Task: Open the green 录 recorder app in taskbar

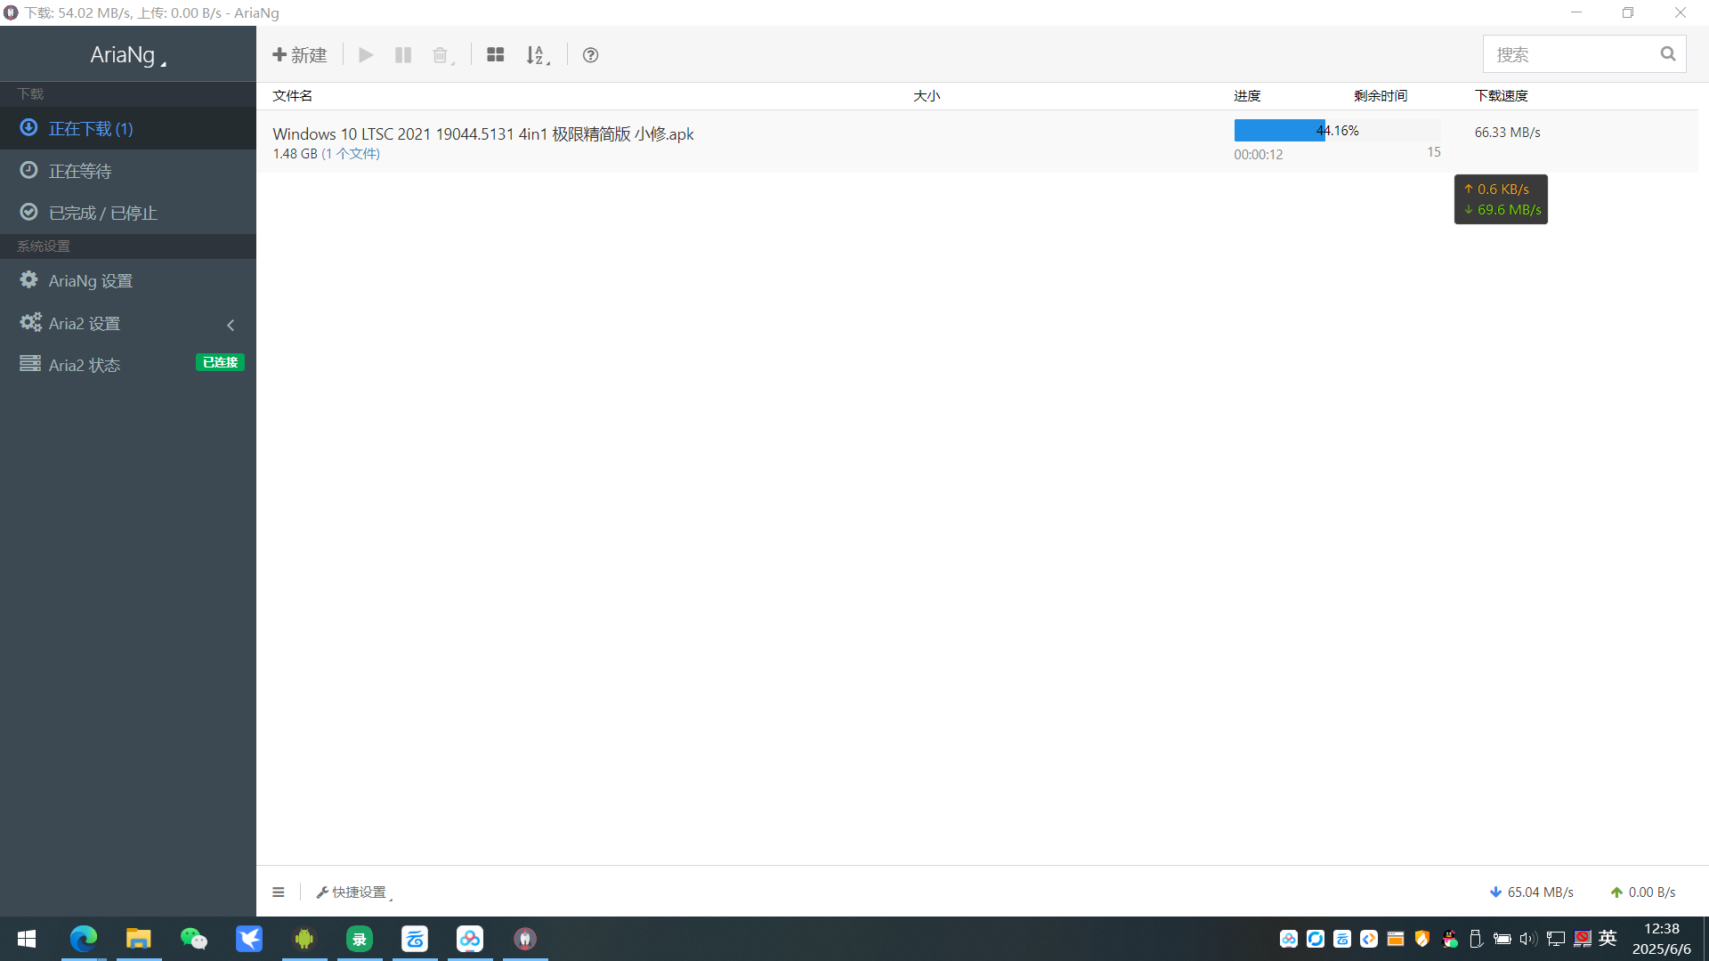Action: click(360, 939)
